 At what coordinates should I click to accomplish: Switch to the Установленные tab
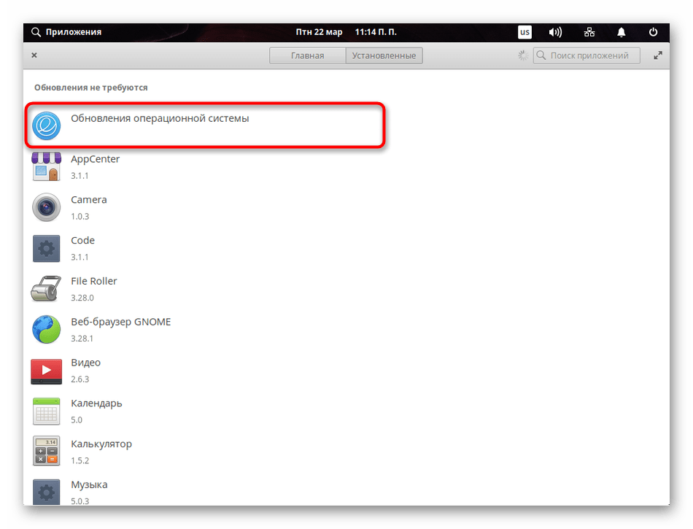(384, 55)
